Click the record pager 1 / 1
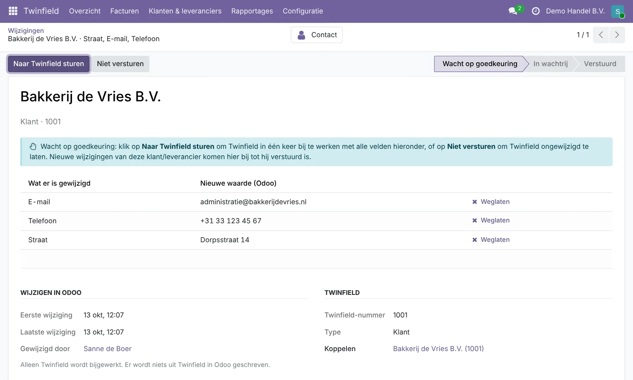 click(583, 35)
